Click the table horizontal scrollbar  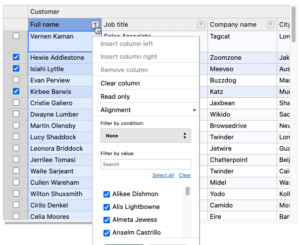tap(48, 223)
